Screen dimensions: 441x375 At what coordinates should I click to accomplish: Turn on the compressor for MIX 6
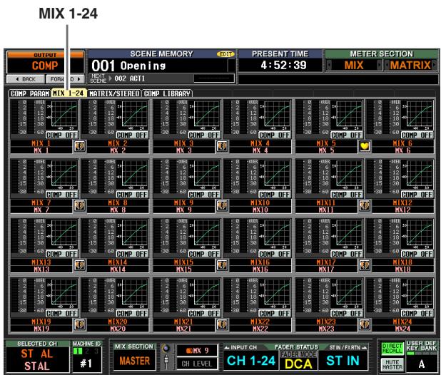click(417, 135)
